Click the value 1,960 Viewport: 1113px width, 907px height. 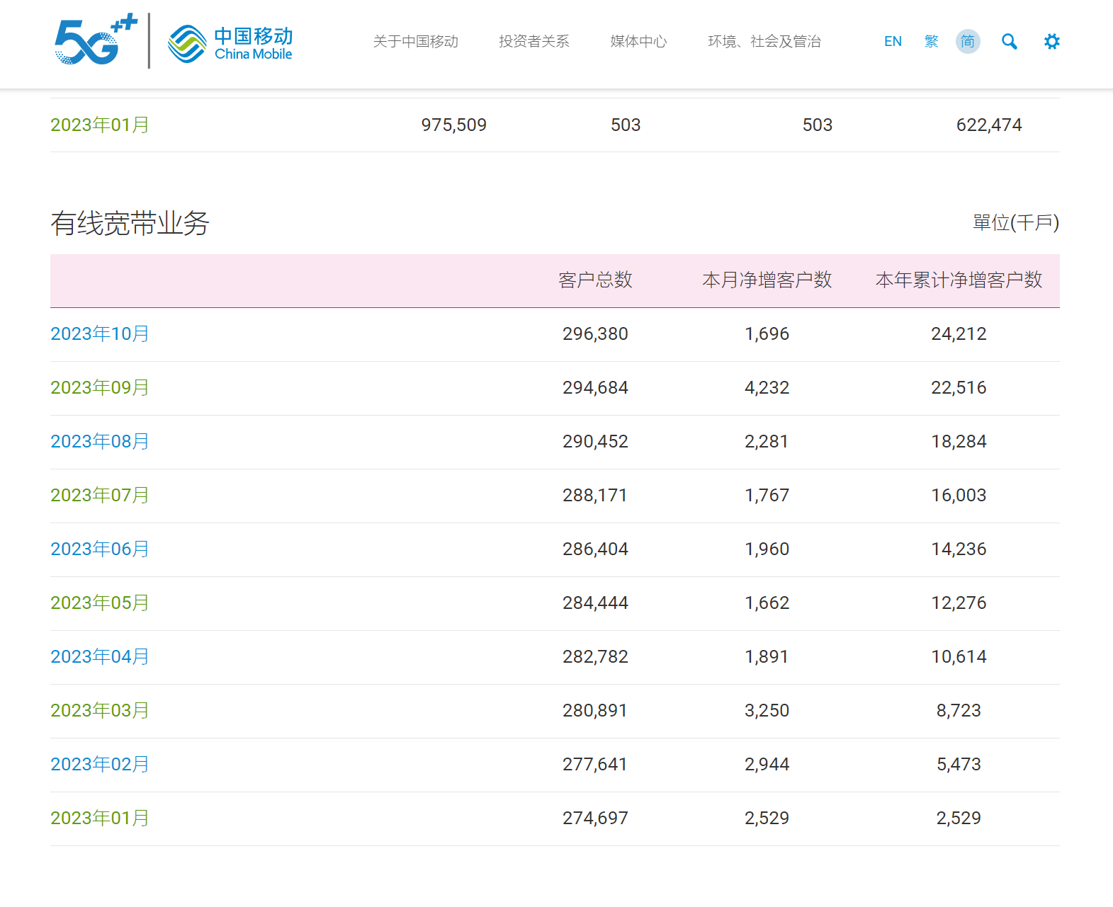[767, 549]
